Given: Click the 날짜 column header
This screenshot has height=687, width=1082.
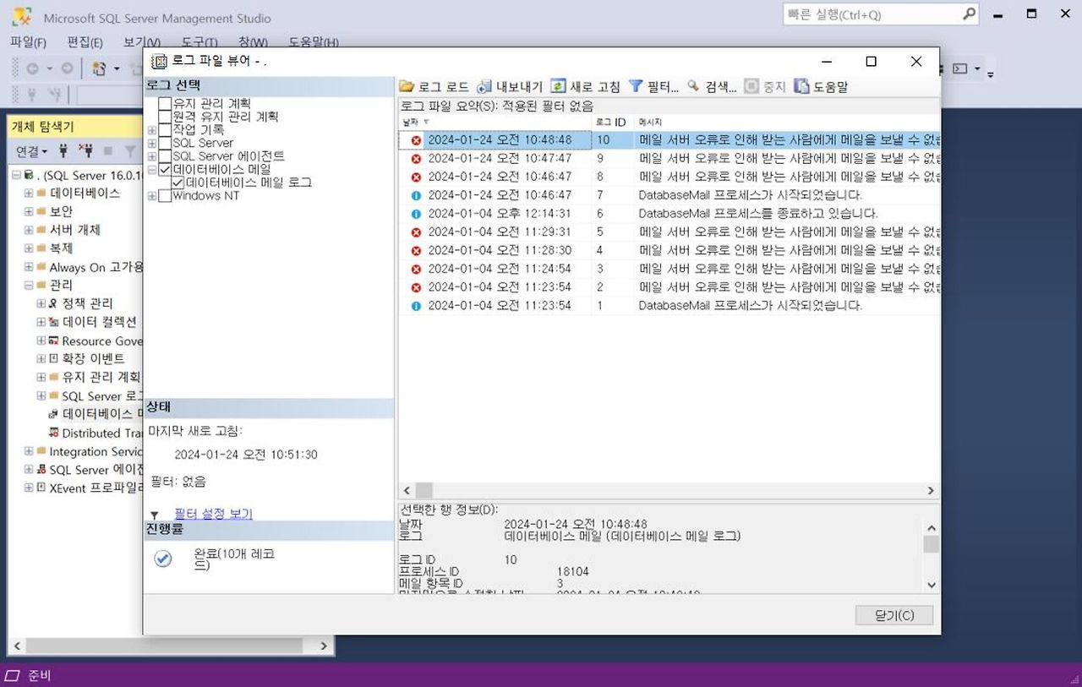Looking at the screenshot, I should tap(495, 123).
